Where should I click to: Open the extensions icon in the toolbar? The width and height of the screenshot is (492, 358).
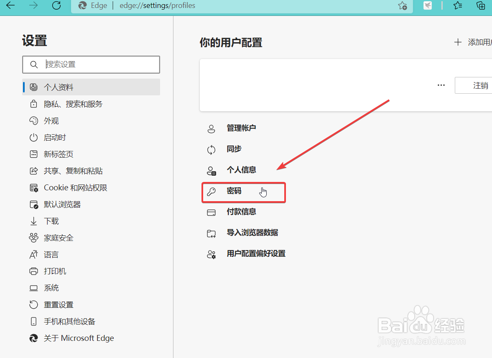coord(427,6)
